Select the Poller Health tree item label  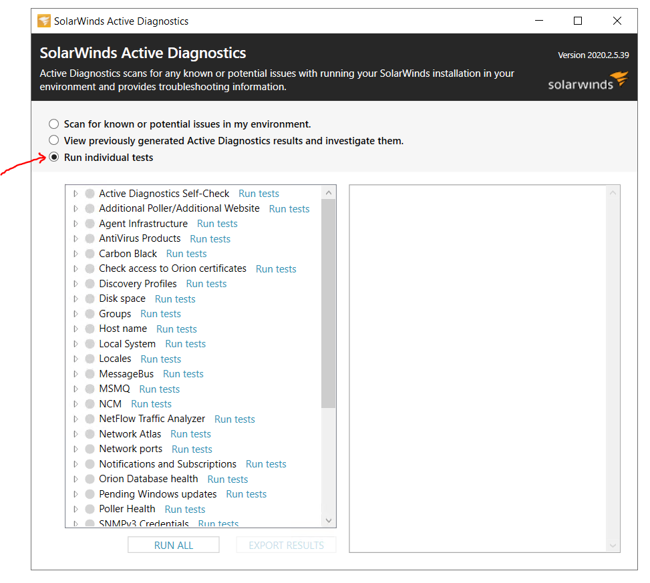[x=127, y=509]
